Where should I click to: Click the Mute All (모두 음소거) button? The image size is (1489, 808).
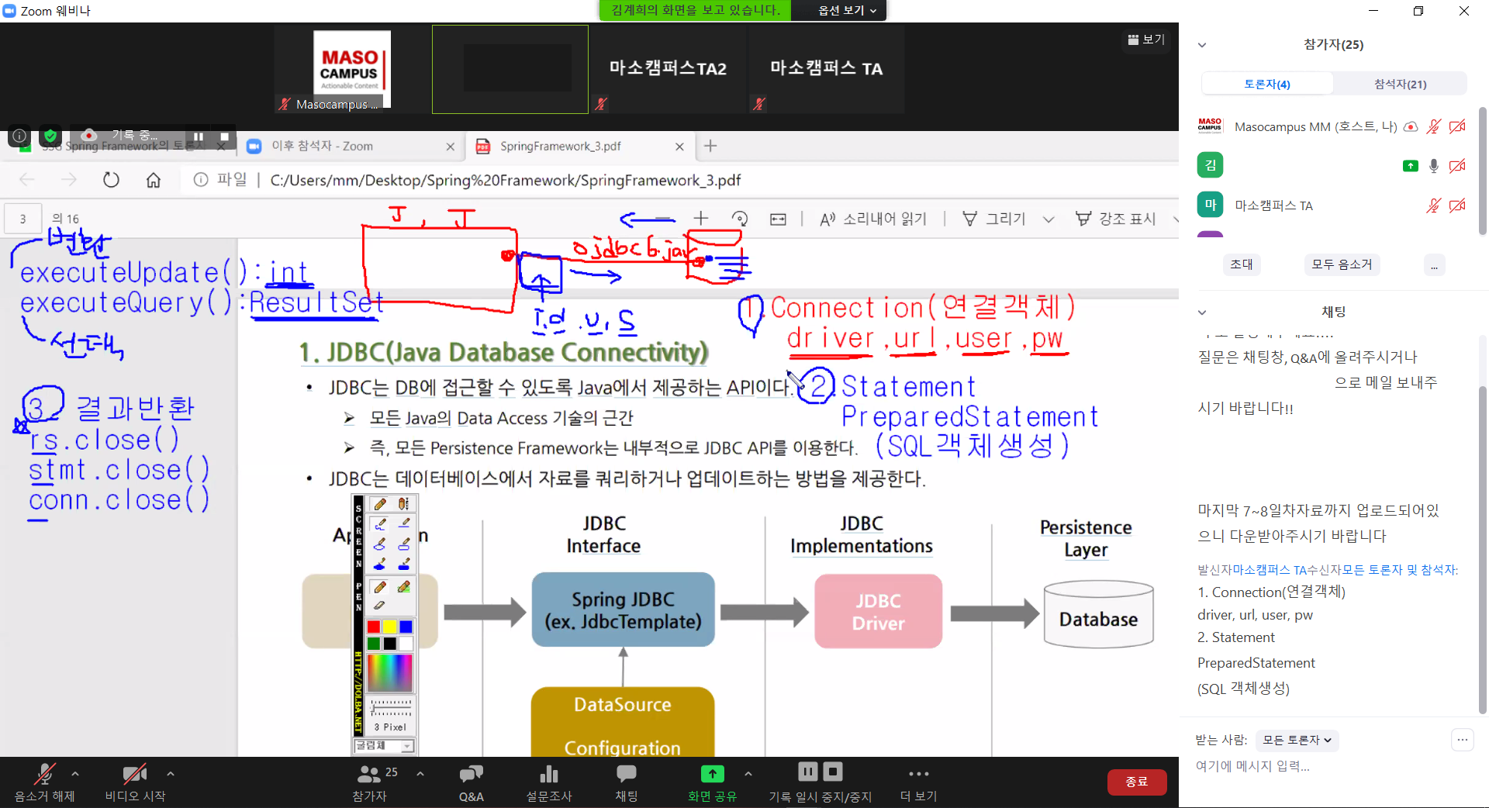[x=1342, y=264]
